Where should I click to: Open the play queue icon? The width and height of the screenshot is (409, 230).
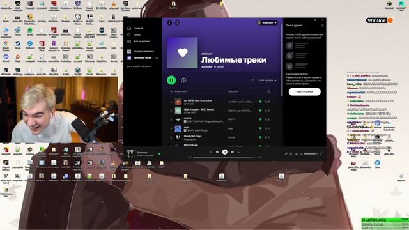tap(291, 154)
